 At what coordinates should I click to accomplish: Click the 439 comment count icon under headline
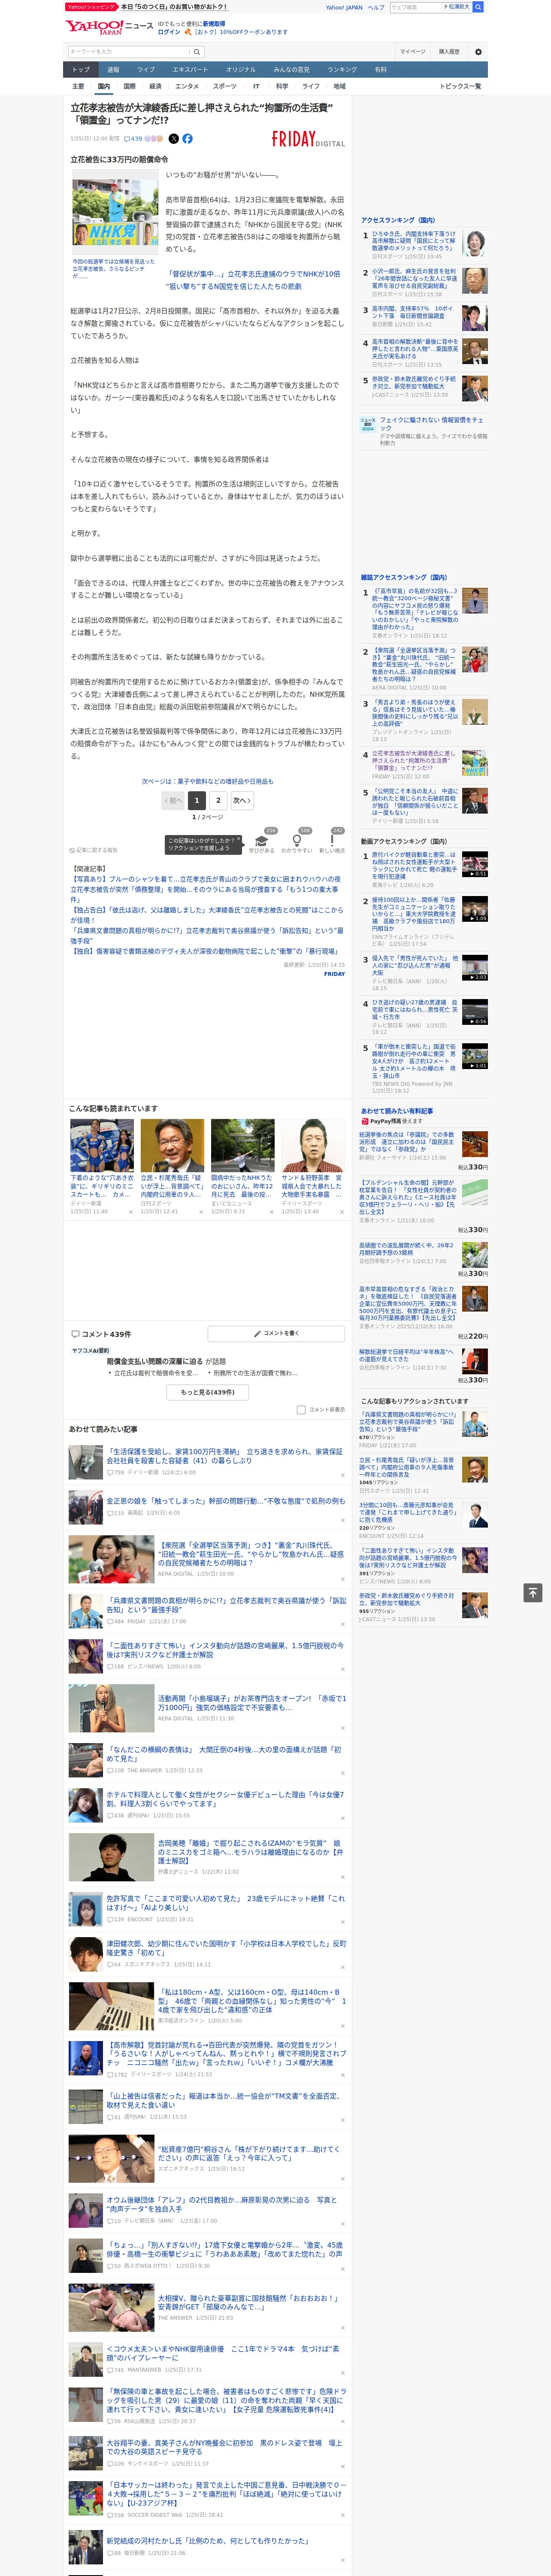(133, 139)
